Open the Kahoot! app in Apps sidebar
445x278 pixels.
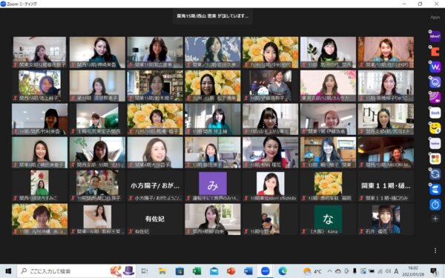(x=435, y=36)
